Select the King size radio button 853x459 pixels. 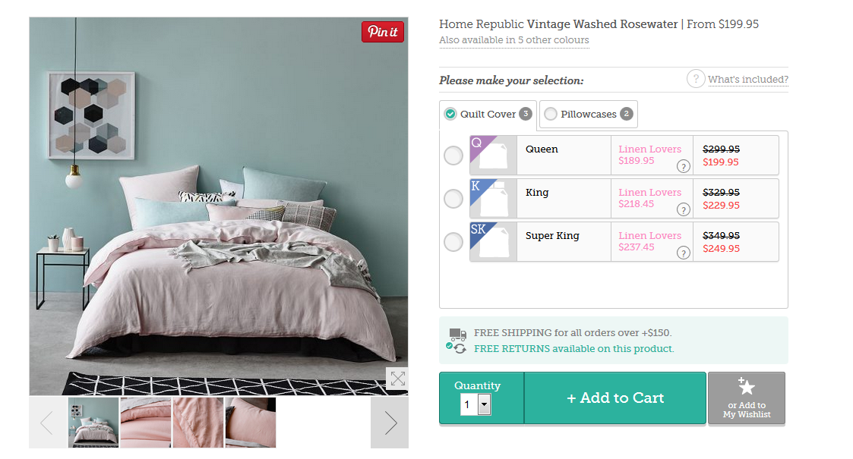[x=453, y=199]
